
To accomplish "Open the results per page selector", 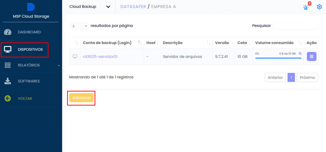I will click(79, 26).
